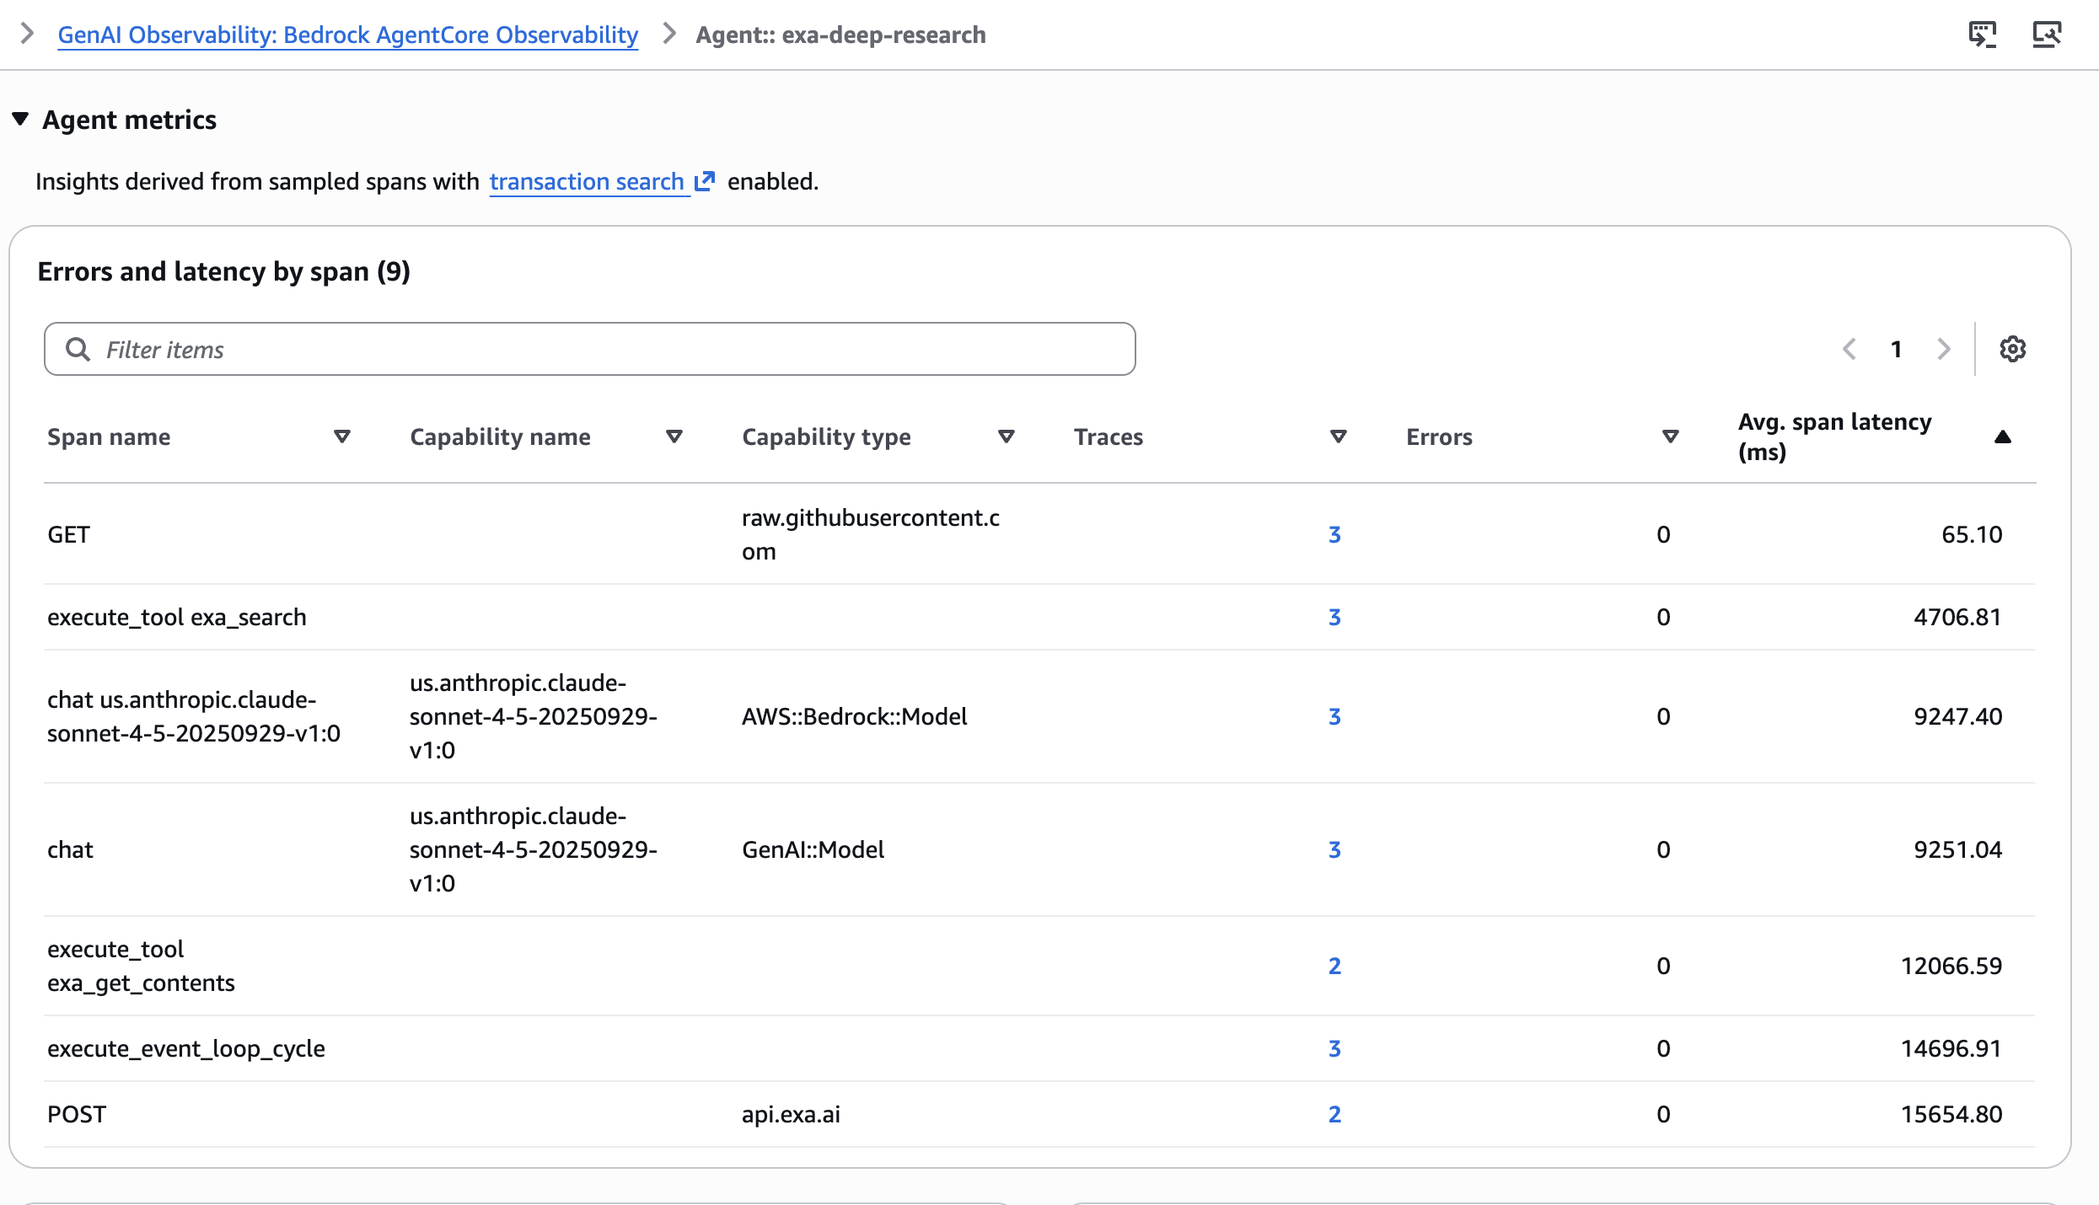The width and height of the screenshot is (2099, 1205).
Task: Click 'Agent:: exa-deep-research' breadcrumb text
Action: coord(840,35)
